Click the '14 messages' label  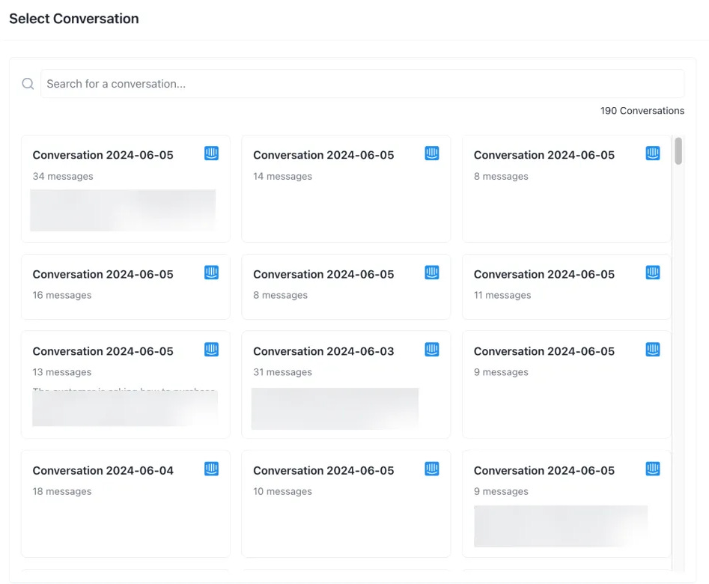282,177
